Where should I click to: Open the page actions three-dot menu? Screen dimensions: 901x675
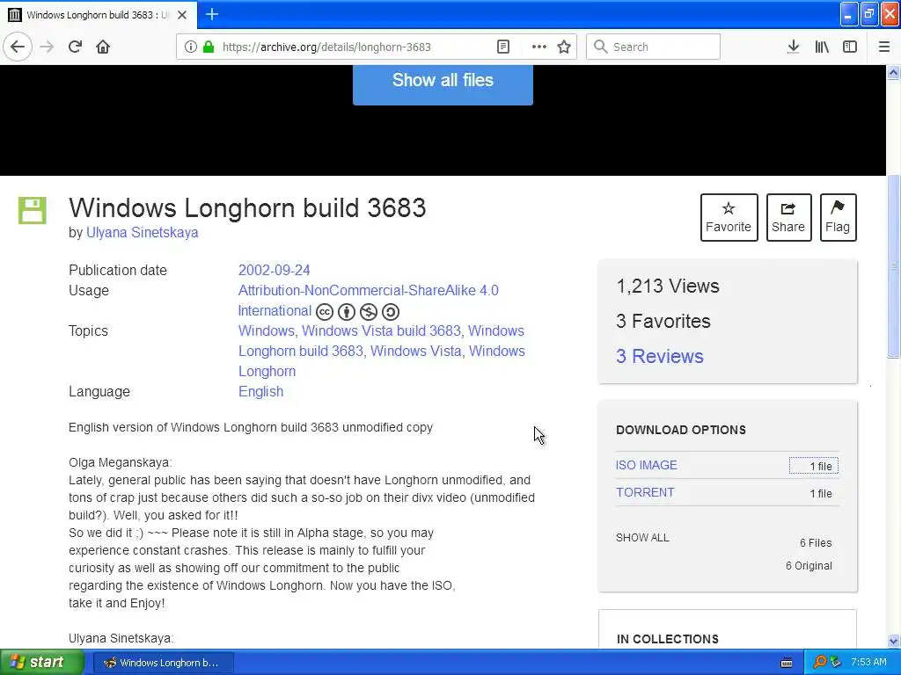(539, 47)
